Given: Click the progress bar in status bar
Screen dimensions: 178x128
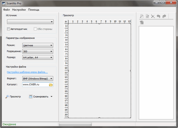Looking at the screenshot, I should click(x=75, y=124).
